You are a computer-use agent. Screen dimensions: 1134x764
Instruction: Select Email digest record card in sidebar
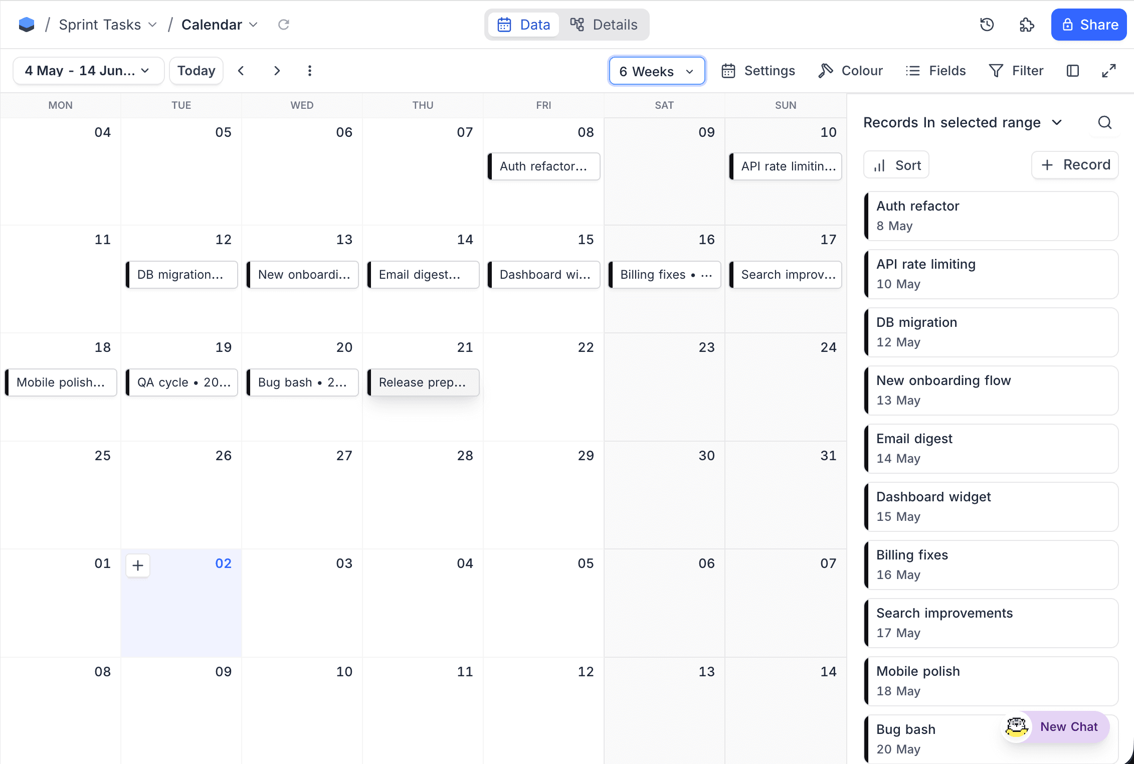991,449
